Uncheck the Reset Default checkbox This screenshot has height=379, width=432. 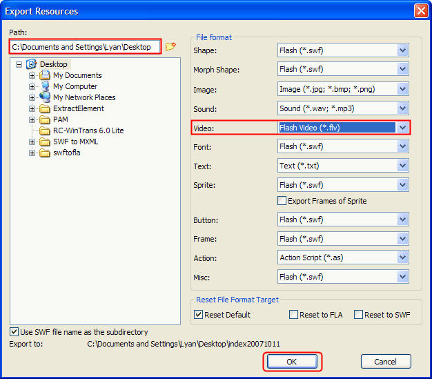pyautogui.click(x=199, y=315)
